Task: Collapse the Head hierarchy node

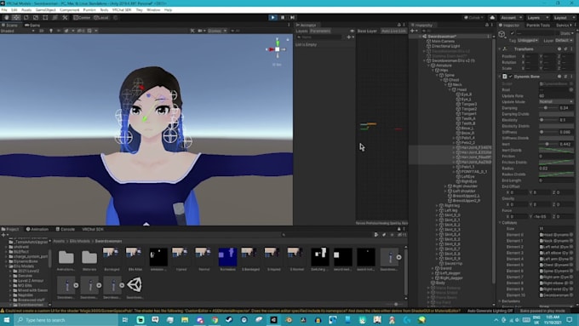Action: [450, 89]
